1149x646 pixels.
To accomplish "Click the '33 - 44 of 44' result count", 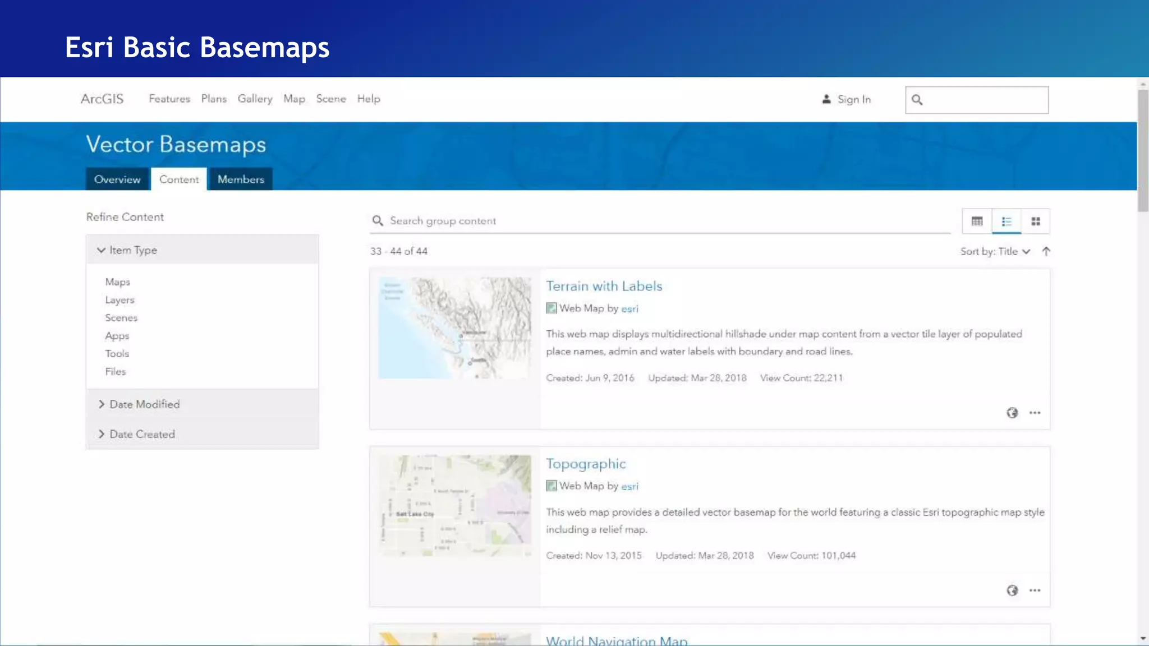I will pos(398,251).
